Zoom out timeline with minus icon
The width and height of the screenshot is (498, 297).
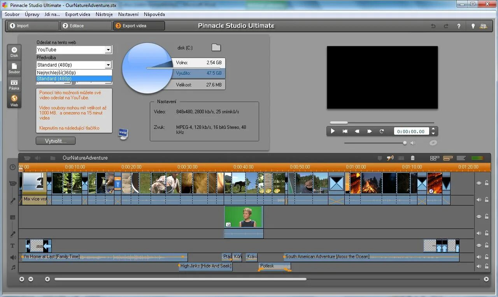point(31,279)
